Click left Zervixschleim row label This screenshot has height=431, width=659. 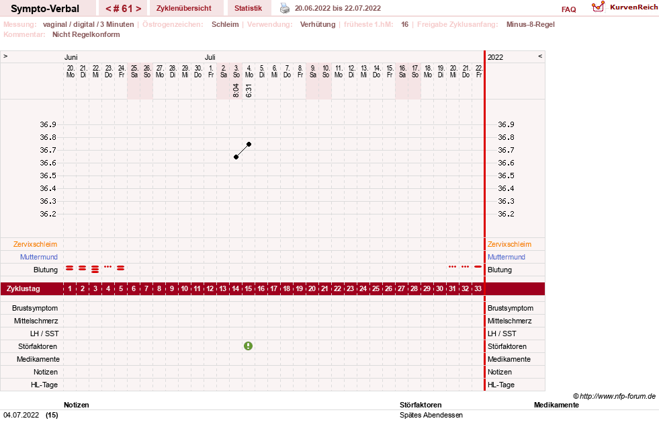pyautogui.click(x=36, y=244)
